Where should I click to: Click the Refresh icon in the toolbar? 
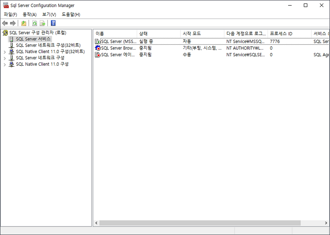(x=35, y=23)
